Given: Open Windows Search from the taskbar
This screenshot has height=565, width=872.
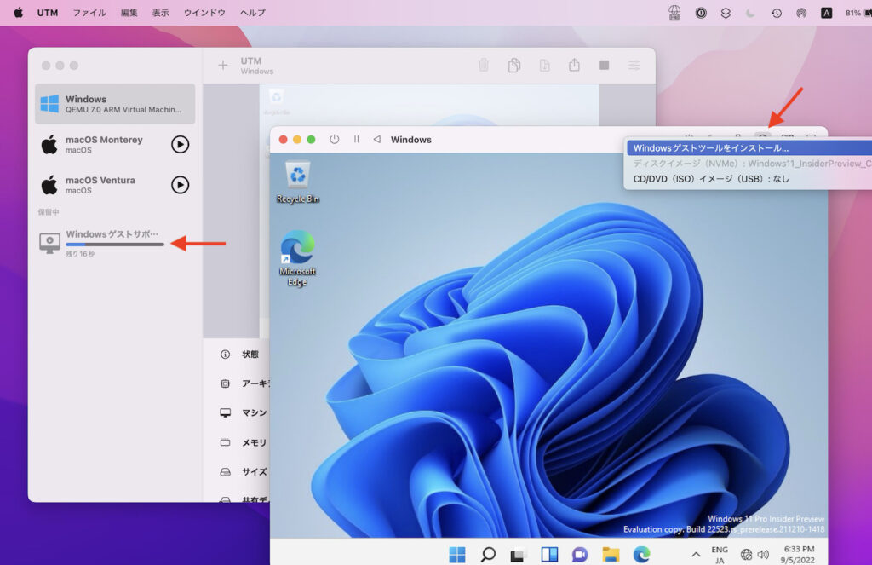Looking at the screenshot, I should click(488, 553).
